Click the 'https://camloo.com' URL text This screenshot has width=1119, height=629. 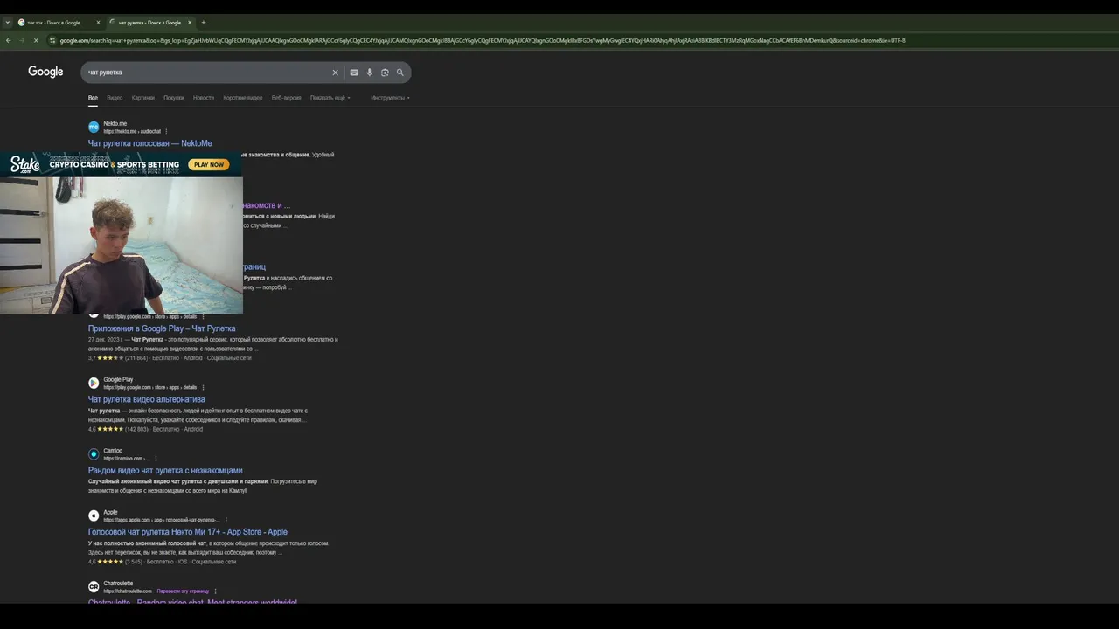122,459
